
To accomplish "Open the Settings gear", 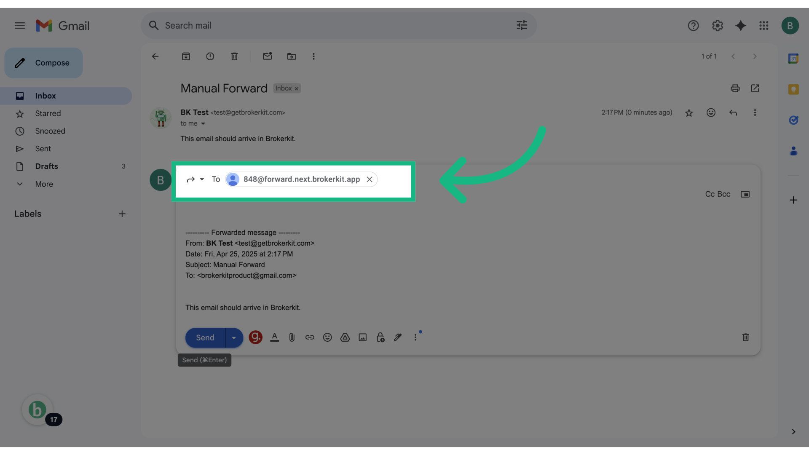I will (718, 26).
